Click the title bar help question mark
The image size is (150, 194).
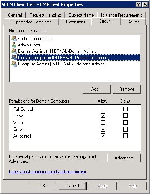pyautogui.click(x=138, y=4)
